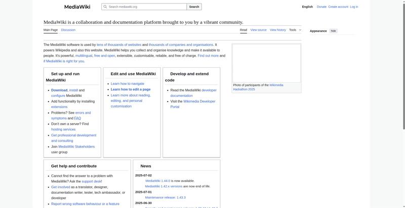
Task: Click the English language button
Action: [x=307, y=7]
